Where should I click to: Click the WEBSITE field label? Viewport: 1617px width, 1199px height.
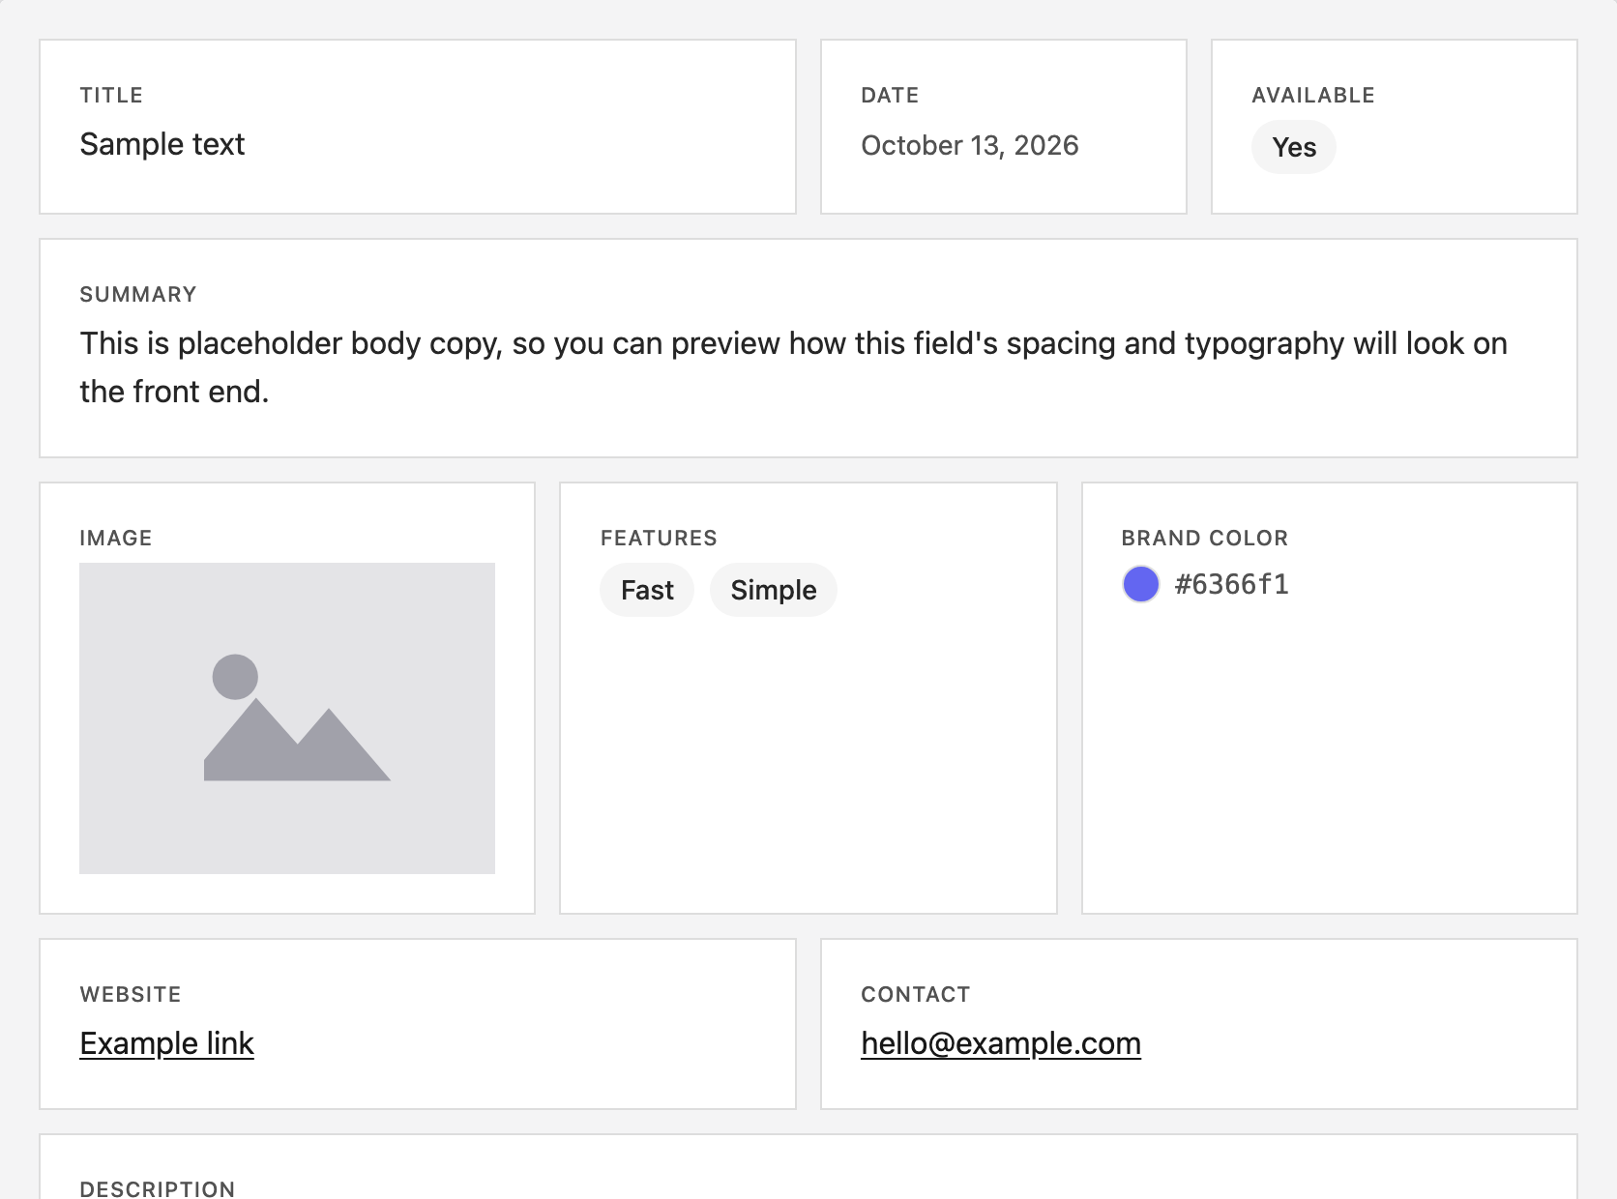[x=131, y=994]
